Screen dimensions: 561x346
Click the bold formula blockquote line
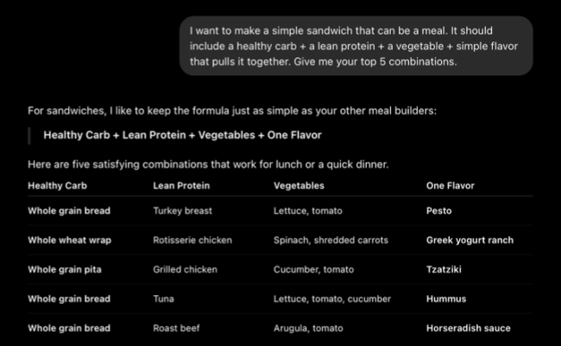click(182, 135)
